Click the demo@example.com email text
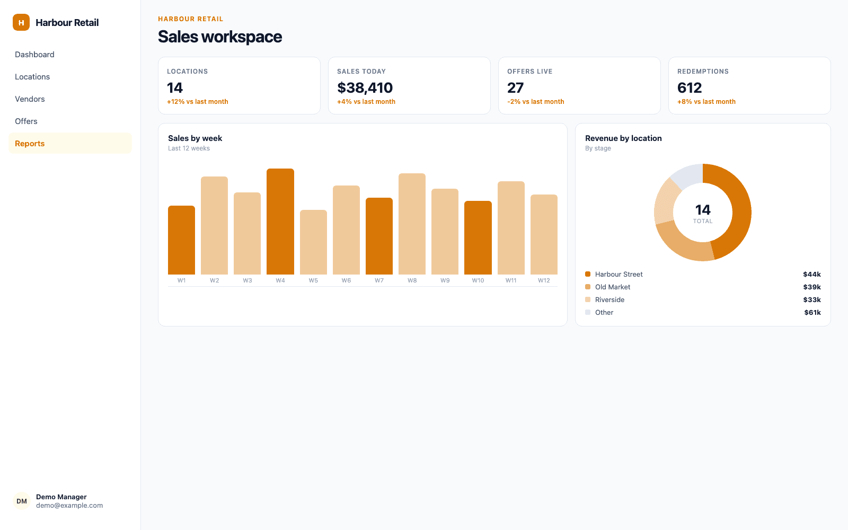The width and height of the screenshot is (848, 530). tap(69, 506)
